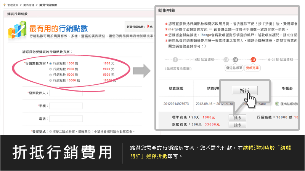This screenshot has height=171, width=305.
Task: Select the donate duplicate invoice option
Action: tap(50, 131)
